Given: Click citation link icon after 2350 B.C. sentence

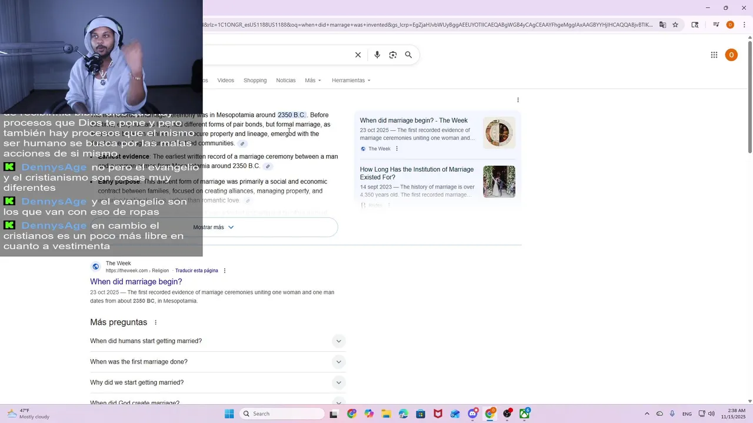Looking at the screenshot, I should 268,166.
